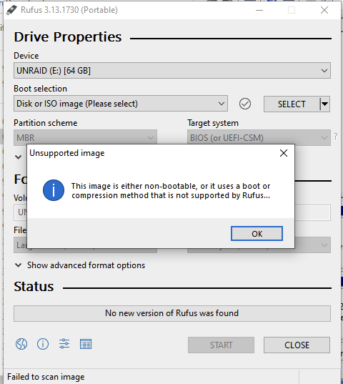Close the Rufus window
The height and width of the screenshot is (384, 343).
pyautogui.click(x=324, y=10)
